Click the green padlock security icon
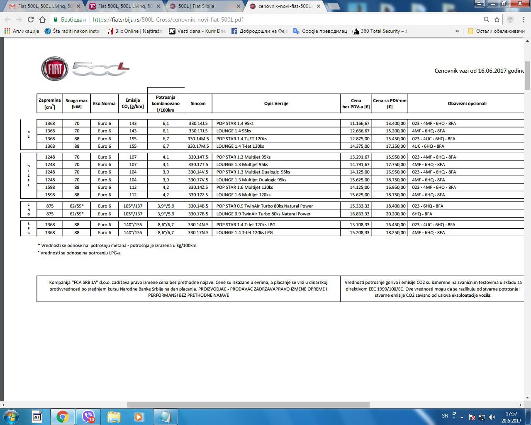Viewport: 531px width, 425px height. (56, 20)
